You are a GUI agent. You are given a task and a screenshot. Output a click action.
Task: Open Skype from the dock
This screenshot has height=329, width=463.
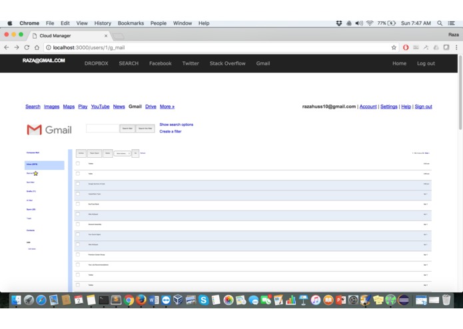[203, 300]
